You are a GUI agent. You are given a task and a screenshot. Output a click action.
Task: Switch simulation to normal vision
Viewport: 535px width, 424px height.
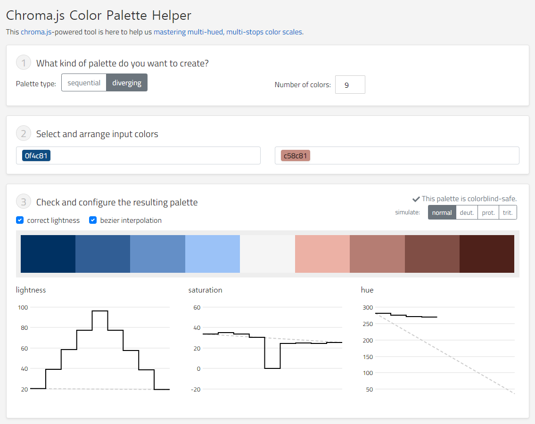pyautogui.click(x=442, y=212)
